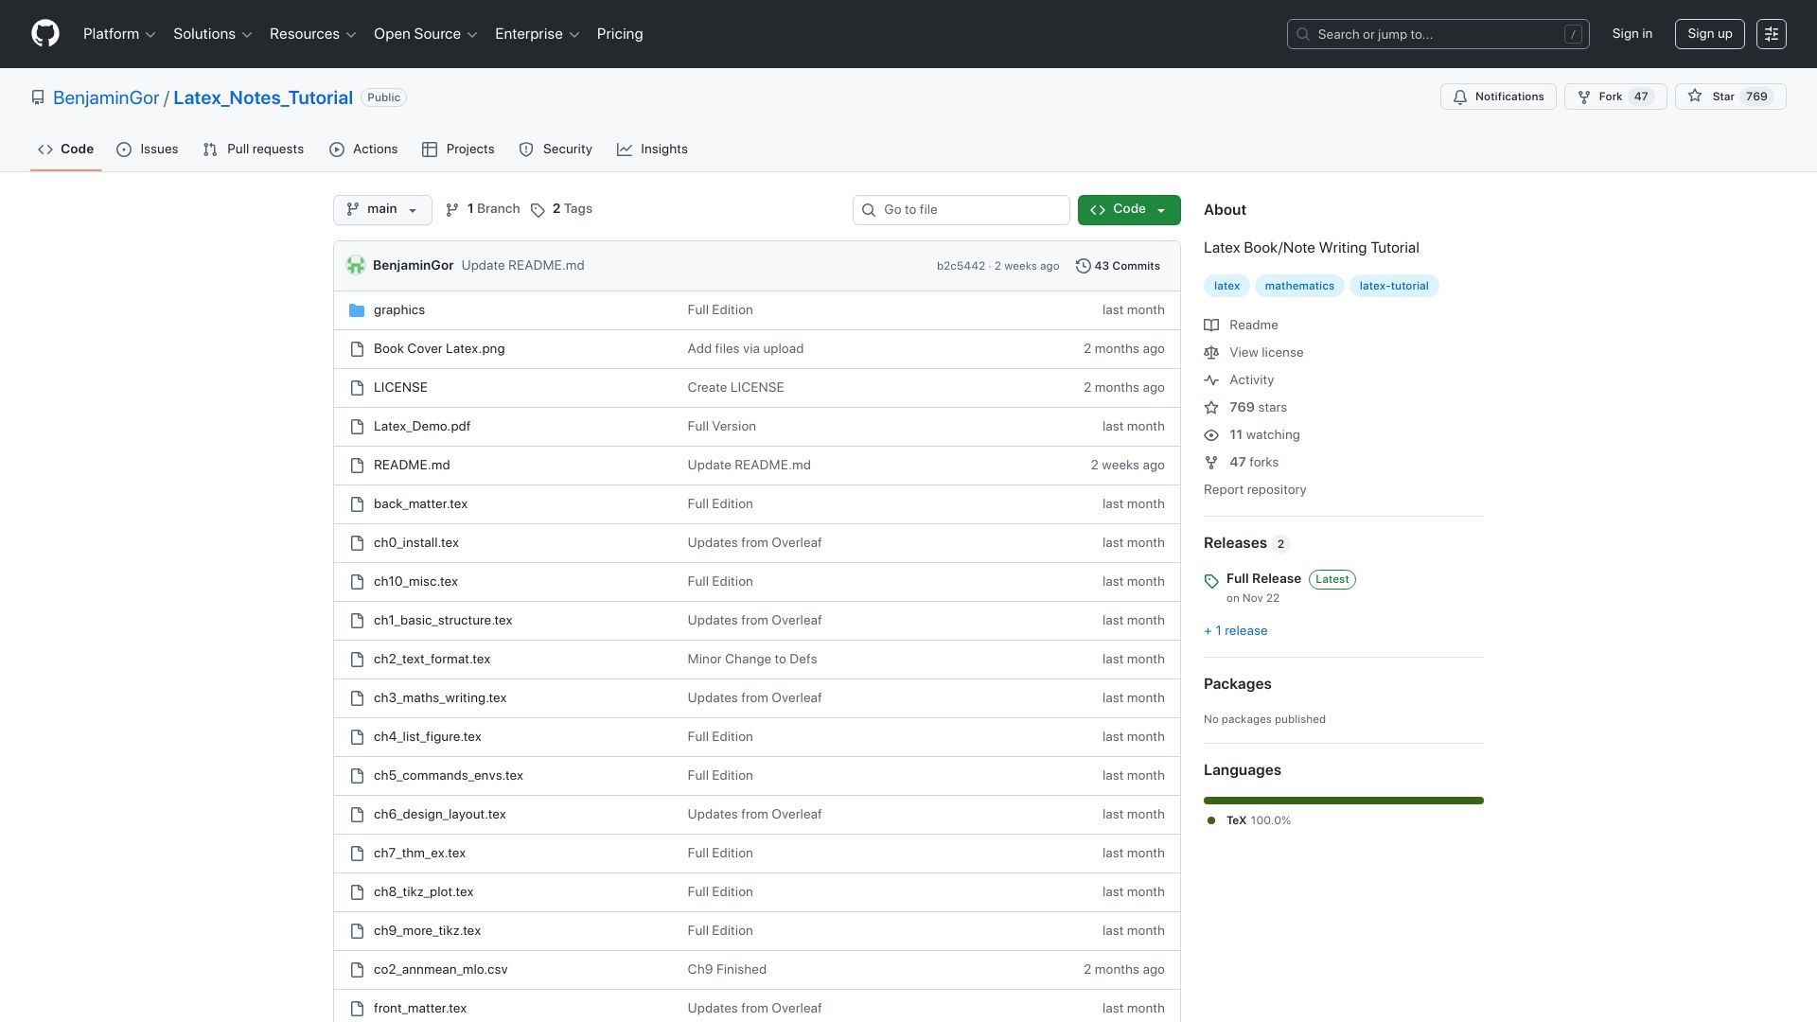The width and height of the screenshot is (1817, 1022).
Task: Click the star icon next to 769 stars
Action: point(1211,408)
